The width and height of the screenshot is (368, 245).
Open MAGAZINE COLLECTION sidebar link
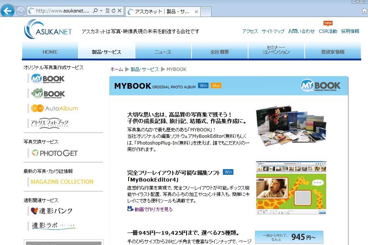[62, 182]
